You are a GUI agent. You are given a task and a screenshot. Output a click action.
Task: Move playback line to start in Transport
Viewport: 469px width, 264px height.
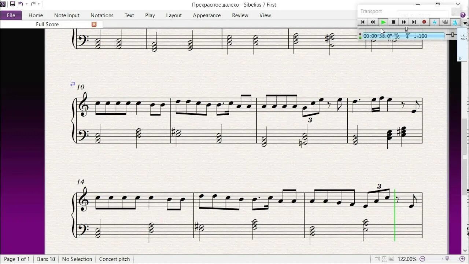(x=362, y=22)
